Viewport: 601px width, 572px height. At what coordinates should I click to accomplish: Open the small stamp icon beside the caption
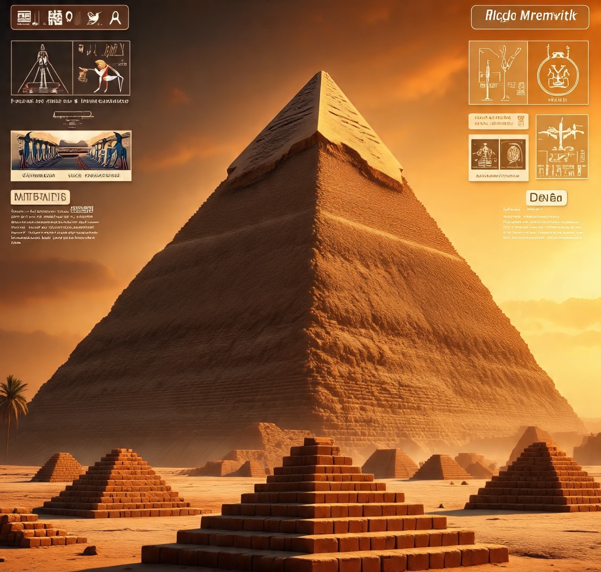tap(521, 121)
